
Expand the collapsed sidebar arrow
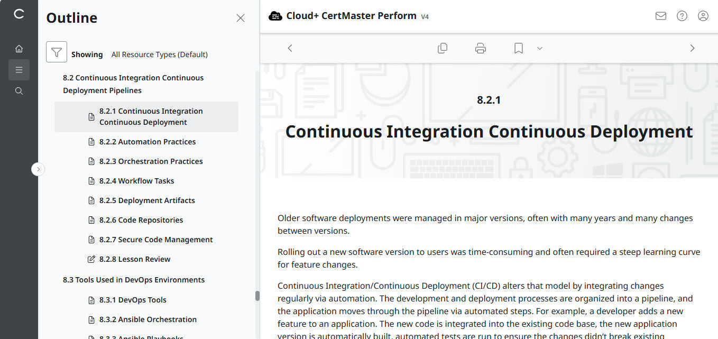pyautogui.click(x=38, y=169)
